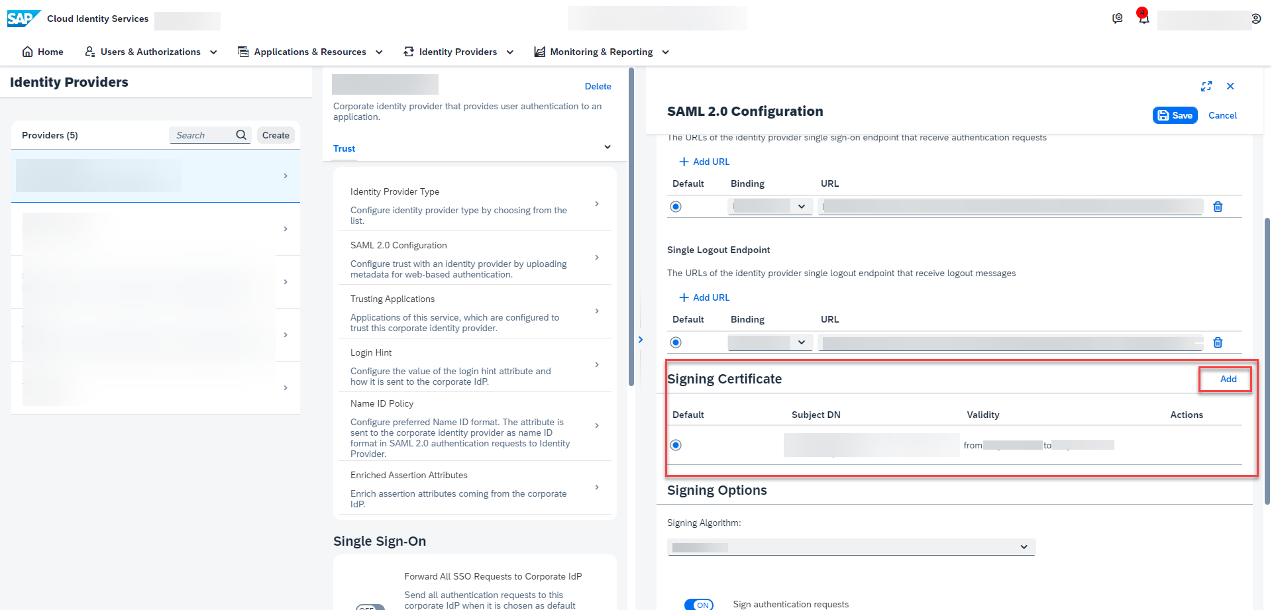Viewport: 1272px width, 610px height.
Task: Open the notifications bell
Action: (x=1143, y=19)
